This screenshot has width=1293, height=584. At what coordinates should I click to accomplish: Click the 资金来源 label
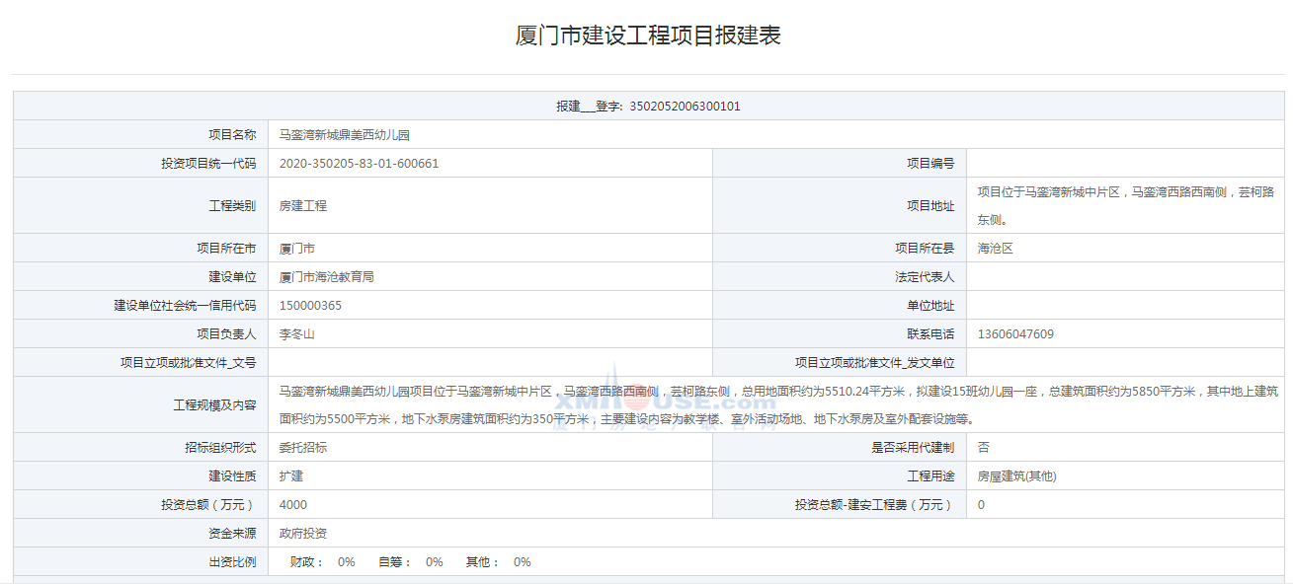232,534
